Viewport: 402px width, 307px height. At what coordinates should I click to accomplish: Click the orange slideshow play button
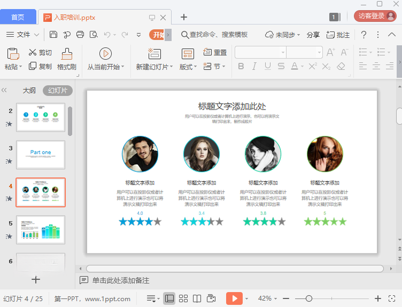[234, 298]
